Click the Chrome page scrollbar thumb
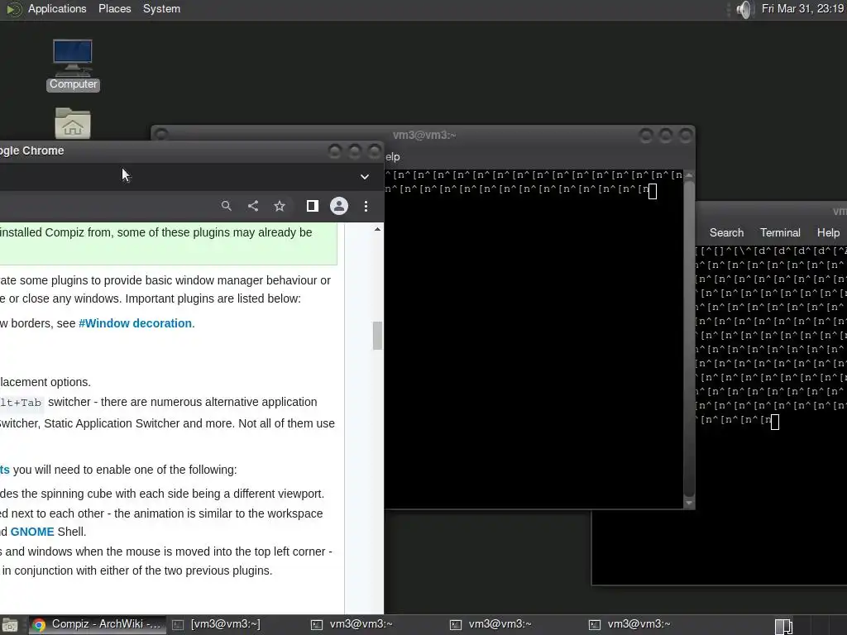This screenshot has width=847, height=635. pyautogui.click(x=377, y=336)
